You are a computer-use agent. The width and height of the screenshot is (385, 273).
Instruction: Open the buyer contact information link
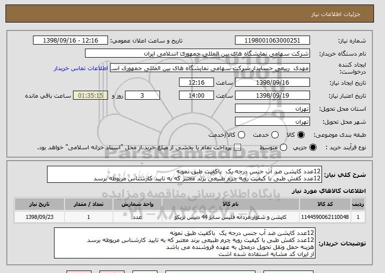tap(81, 68)
